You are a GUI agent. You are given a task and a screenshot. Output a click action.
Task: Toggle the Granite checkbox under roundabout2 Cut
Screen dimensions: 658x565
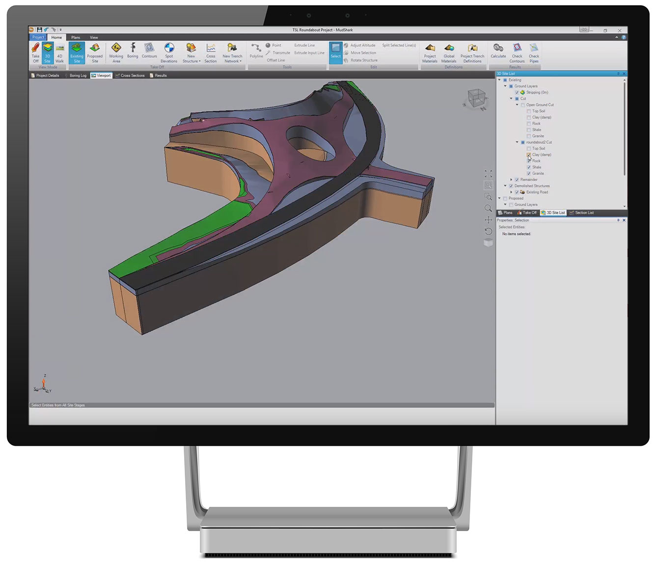click(x=529, y=173)
